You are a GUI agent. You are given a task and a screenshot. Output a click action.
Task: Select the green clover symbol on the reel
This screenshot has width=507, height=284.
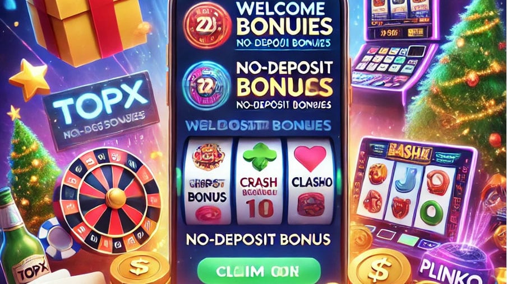[x=259, y=157]
